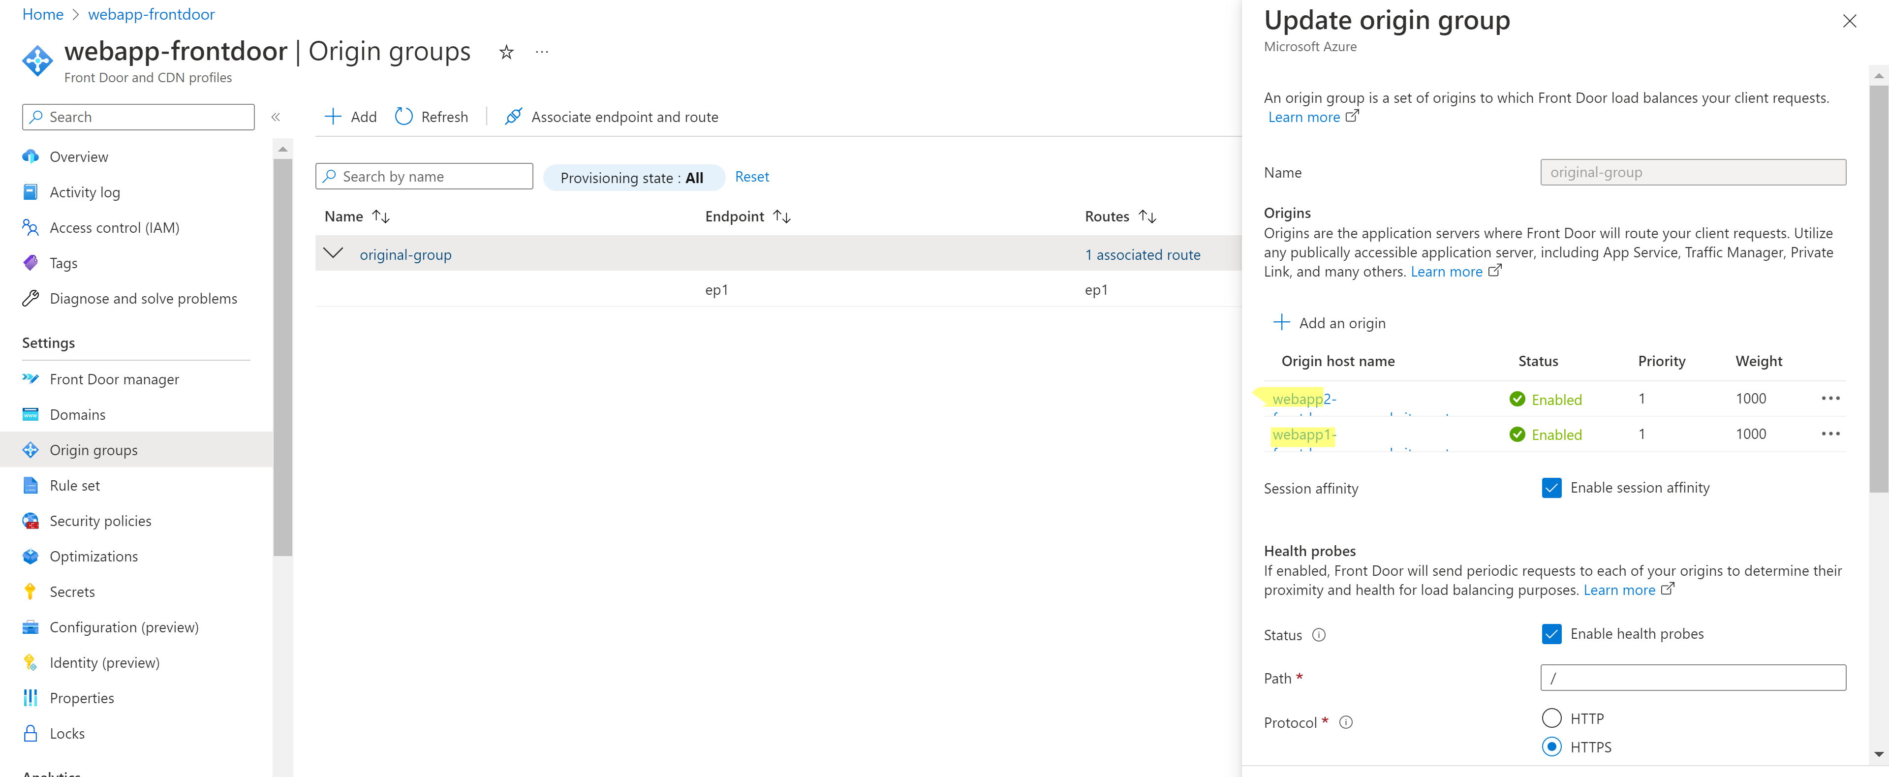Click inside the Search by name field
The image size is (1889, 777).
424,176
